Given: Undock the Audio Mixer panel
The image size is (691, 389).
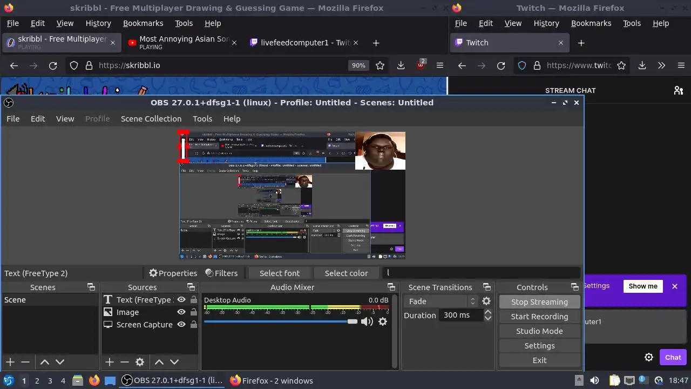Looking at the screenshot, I should coord(391,287).
